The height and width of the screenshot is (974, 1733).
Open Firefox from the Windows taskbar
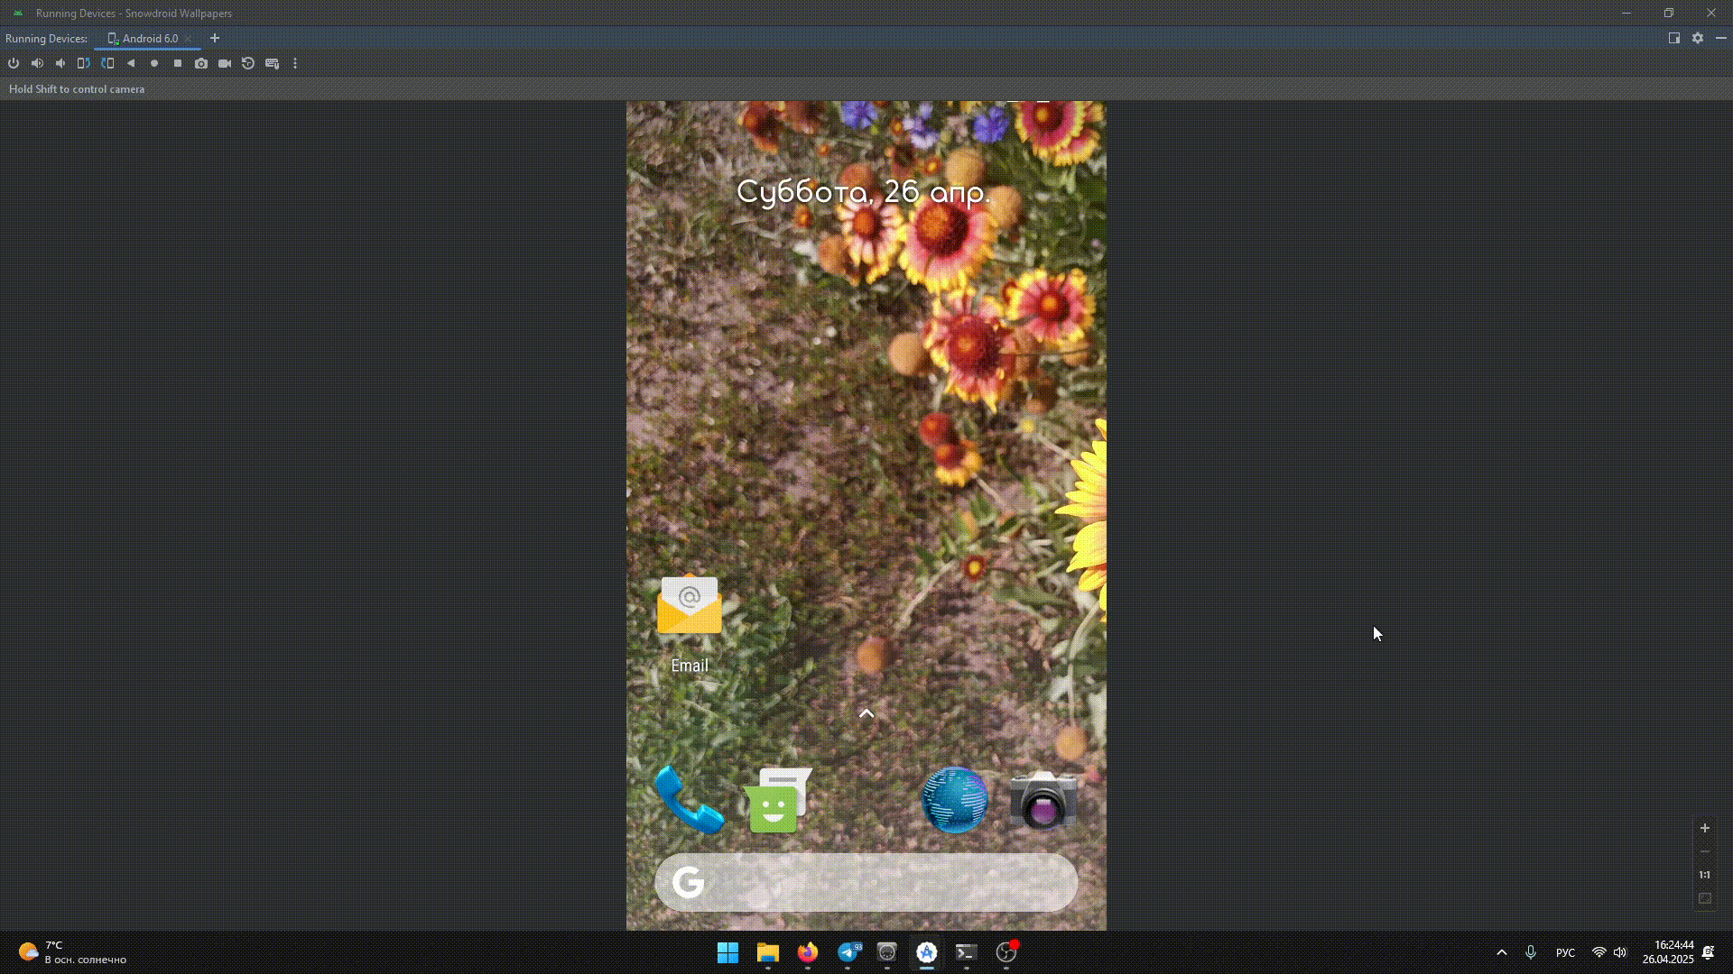(x=808, y=952)
